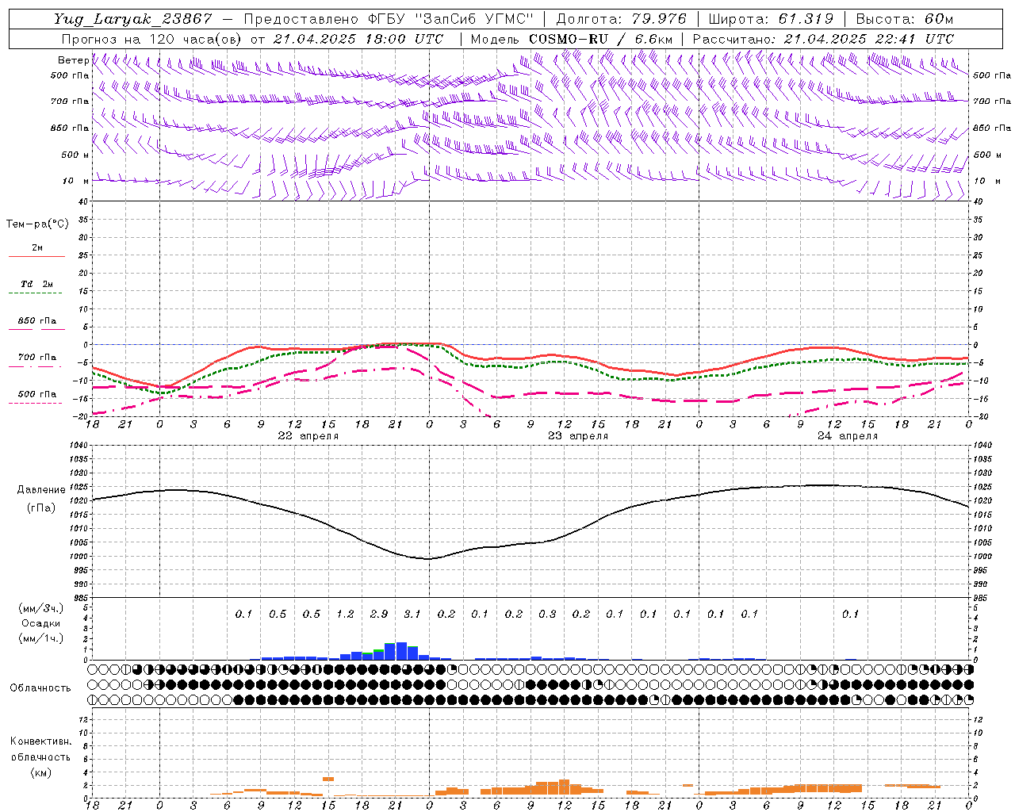This screenshot has width=1015, height=812.
Task: Select the Td 2м dew point legend entry
Action: [x=37, y=284]
